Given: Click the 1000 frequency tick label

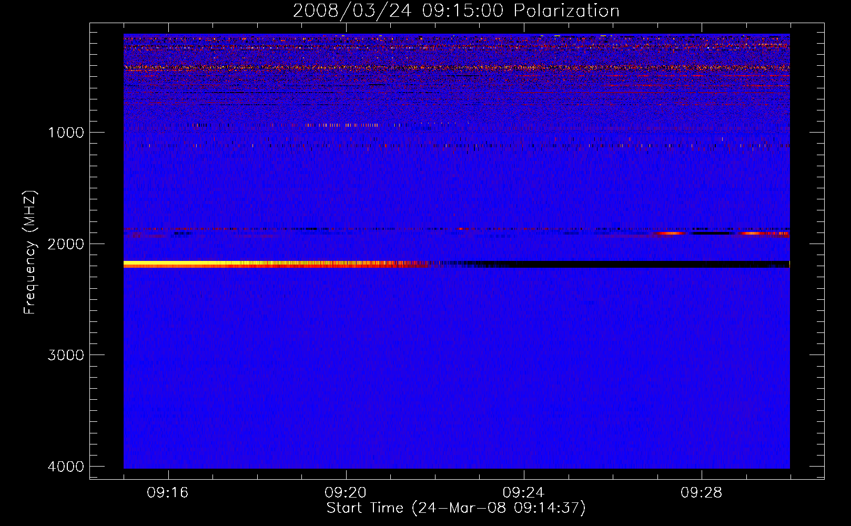Looking at the screenshot, I should tap(66, 133).
